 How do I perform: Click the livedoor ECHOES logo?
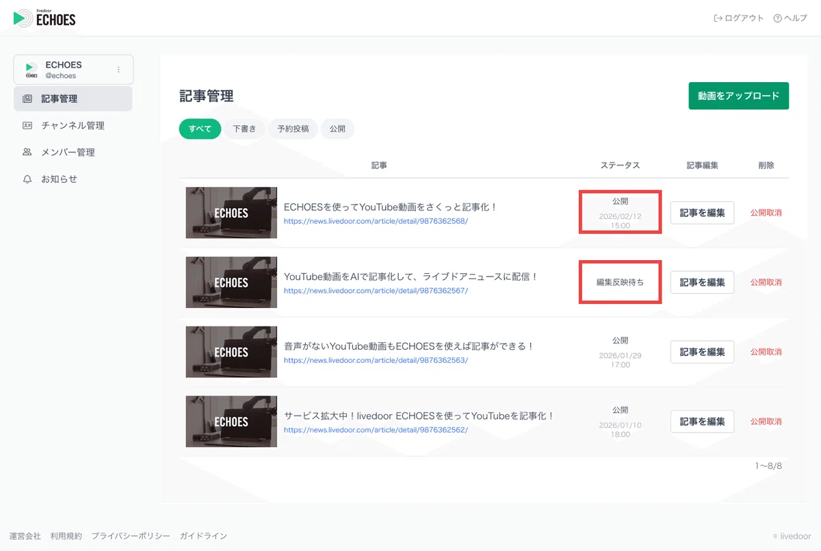(44, 18)
